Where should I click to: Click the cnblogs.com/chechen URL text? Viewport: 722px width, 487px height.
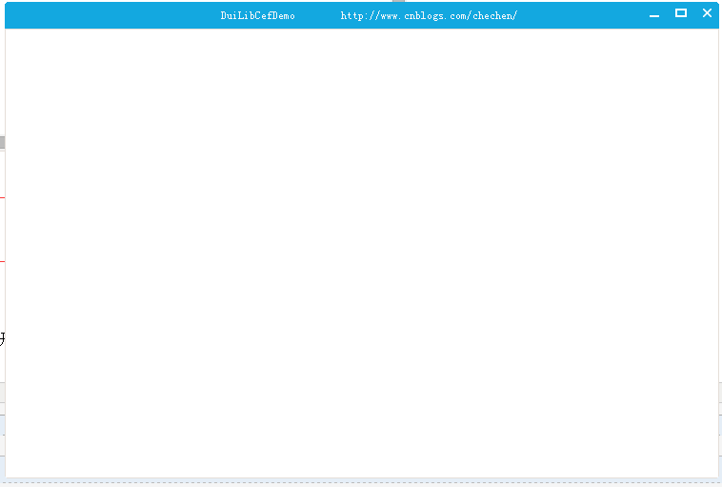pyautogui.click(x=429, y=15)
